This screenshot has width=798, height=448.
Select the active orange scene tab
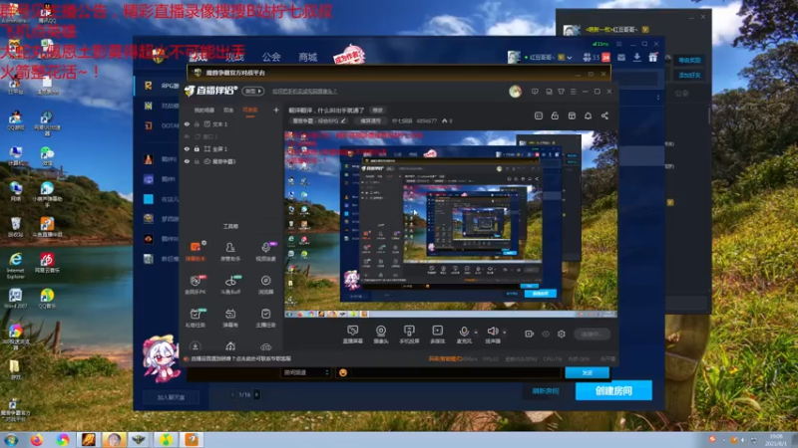250,111
